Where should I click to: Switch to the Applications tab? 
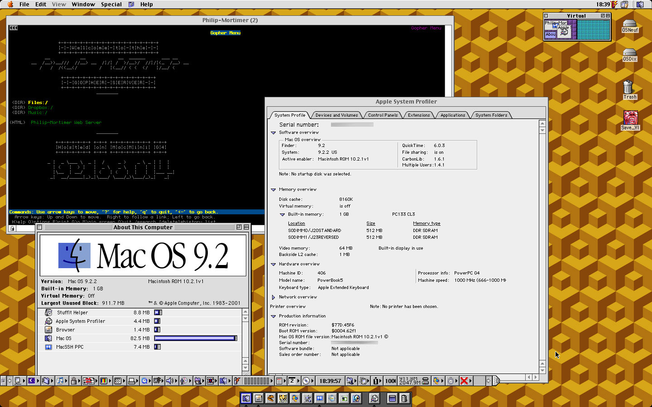453,115
